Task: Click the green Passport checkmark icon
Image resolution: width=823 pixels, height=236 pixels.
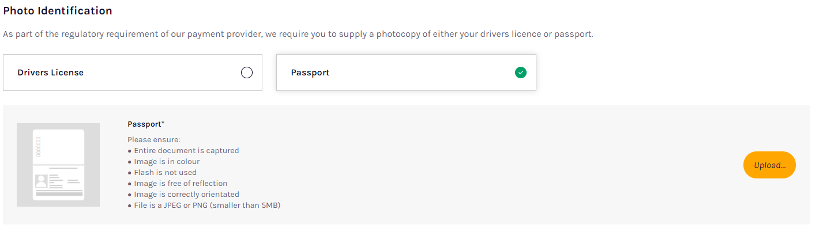Action: pos(521,73)
